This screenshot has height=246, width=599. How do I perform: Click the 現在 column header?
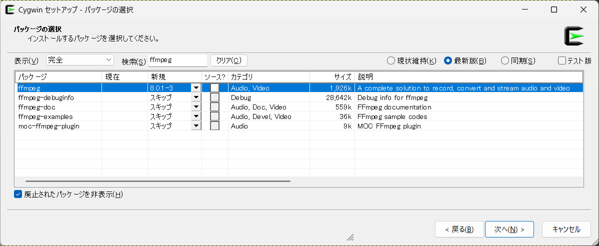click(124, 77)
